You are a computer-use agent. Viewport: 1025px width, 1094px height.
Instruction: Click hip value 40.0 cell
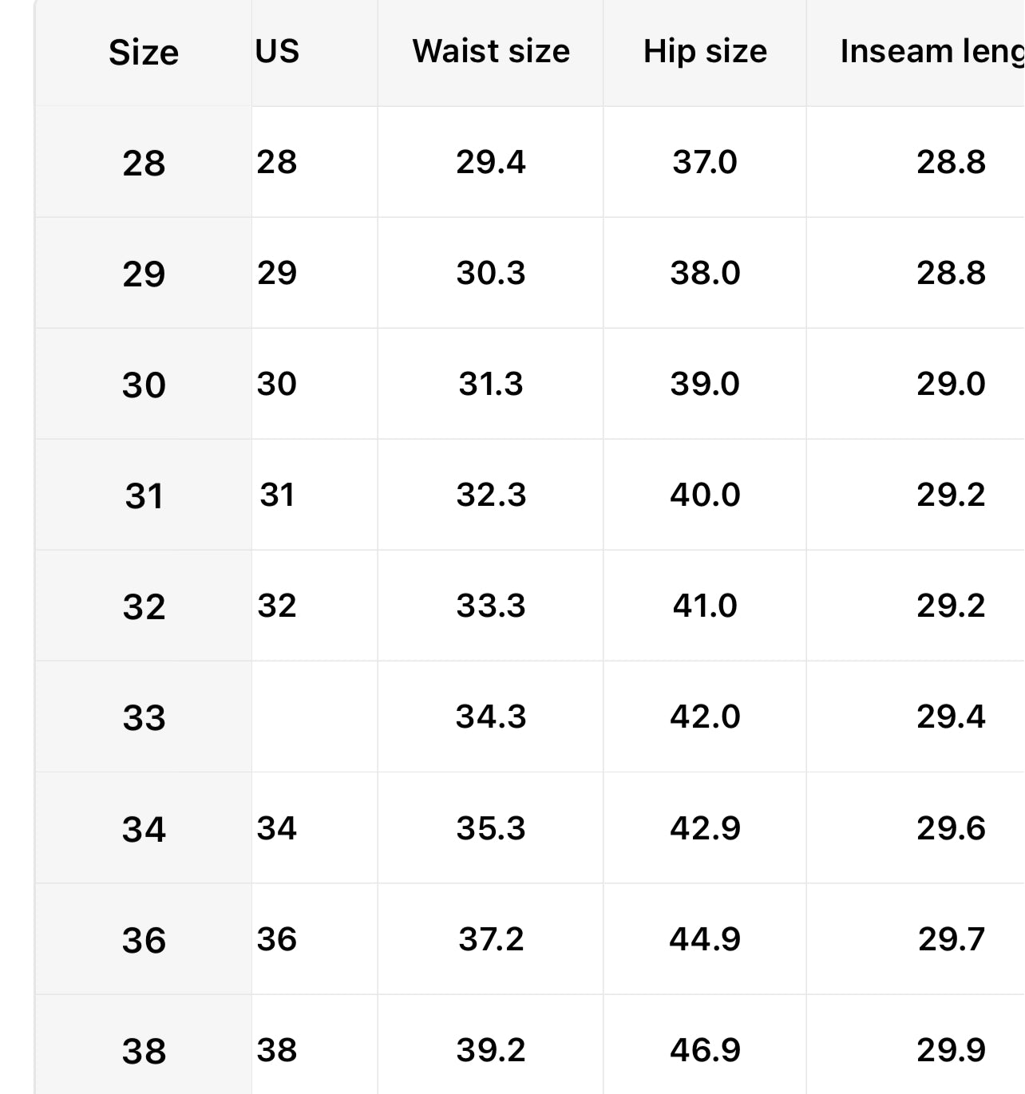pyautogui.click(x=705, y=495)
